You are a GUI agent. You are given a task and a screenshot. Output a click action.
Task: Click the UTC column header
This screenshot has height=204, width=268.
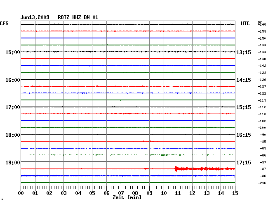(245, 24)
